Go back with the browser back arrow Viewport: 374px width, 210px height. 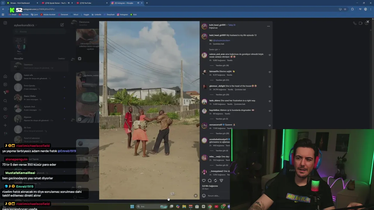(x=3, y=9)
